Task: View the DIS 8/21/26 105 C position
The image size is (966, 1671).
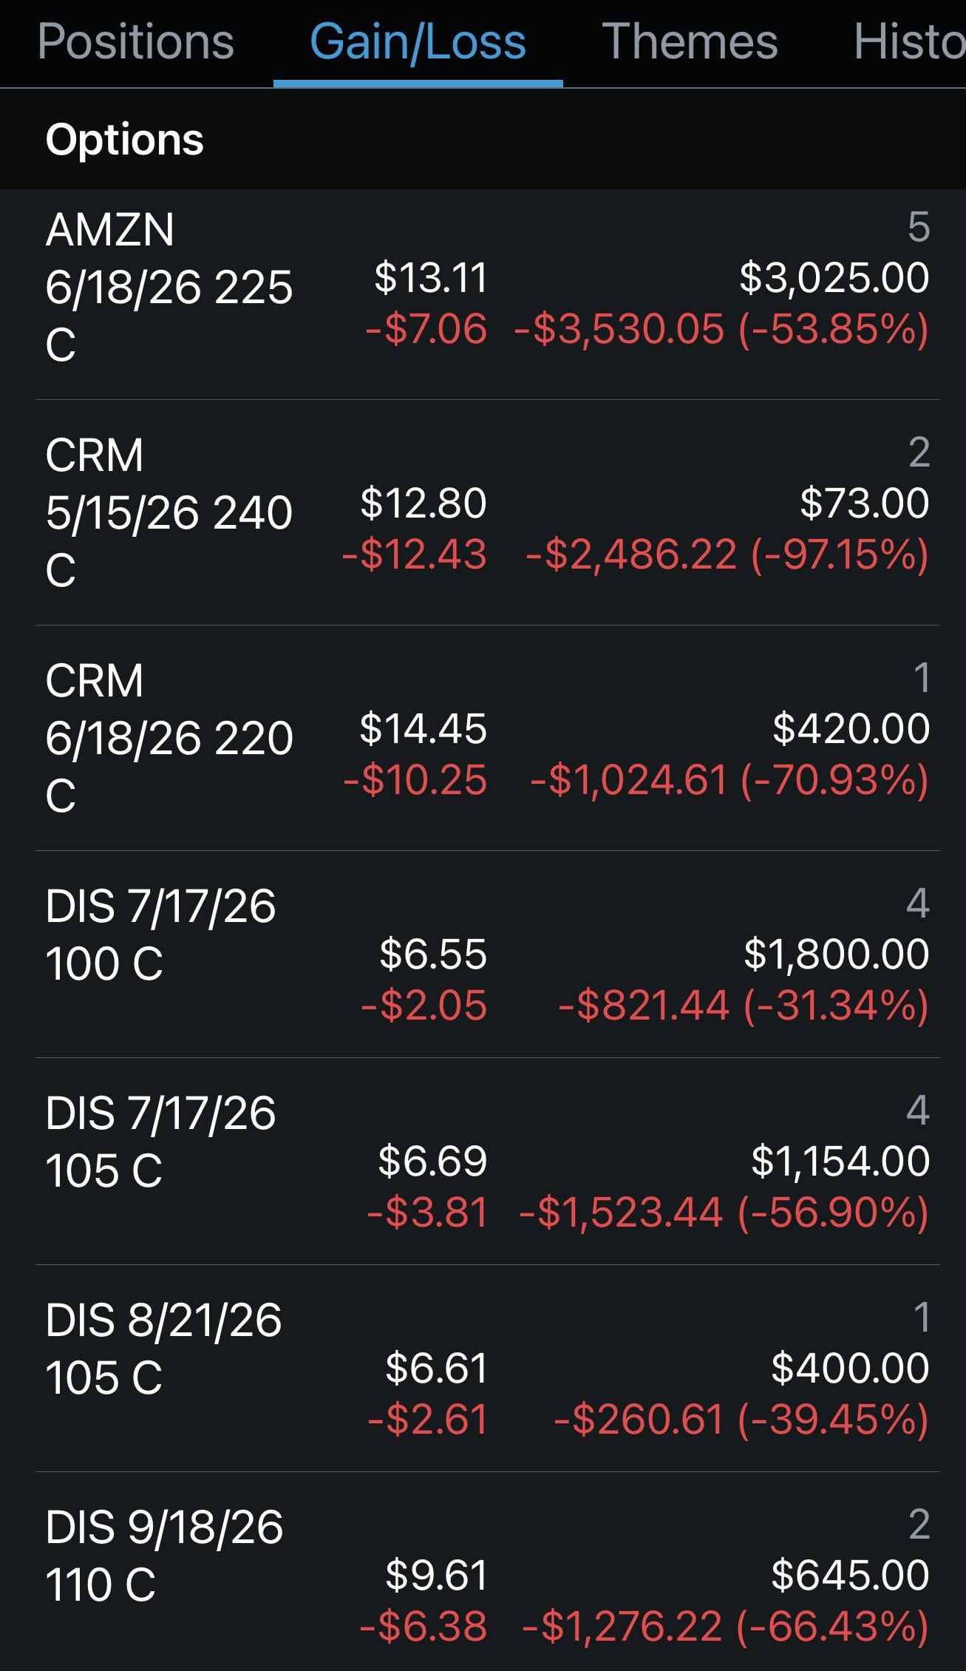Action: pyautogui.click(x=163, y=1349)
